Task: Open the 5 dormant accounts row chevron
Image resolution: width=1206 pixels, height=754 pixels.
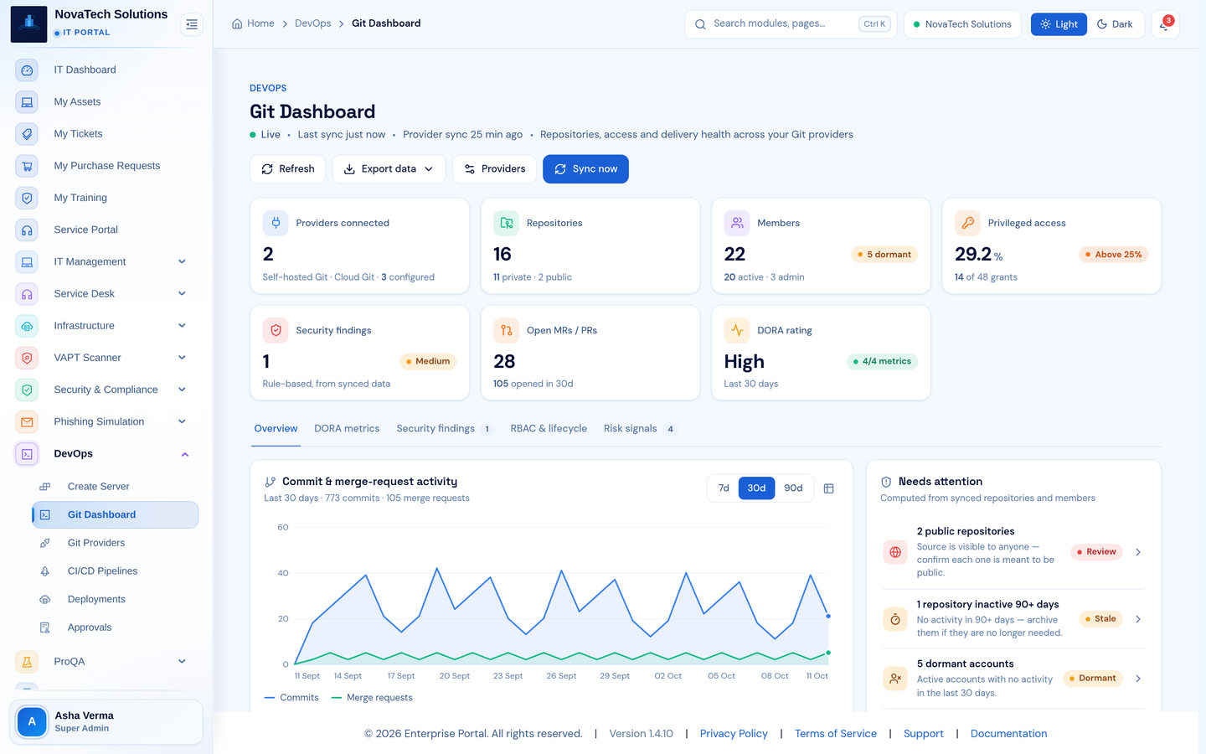Action: tap(1138, 679)
